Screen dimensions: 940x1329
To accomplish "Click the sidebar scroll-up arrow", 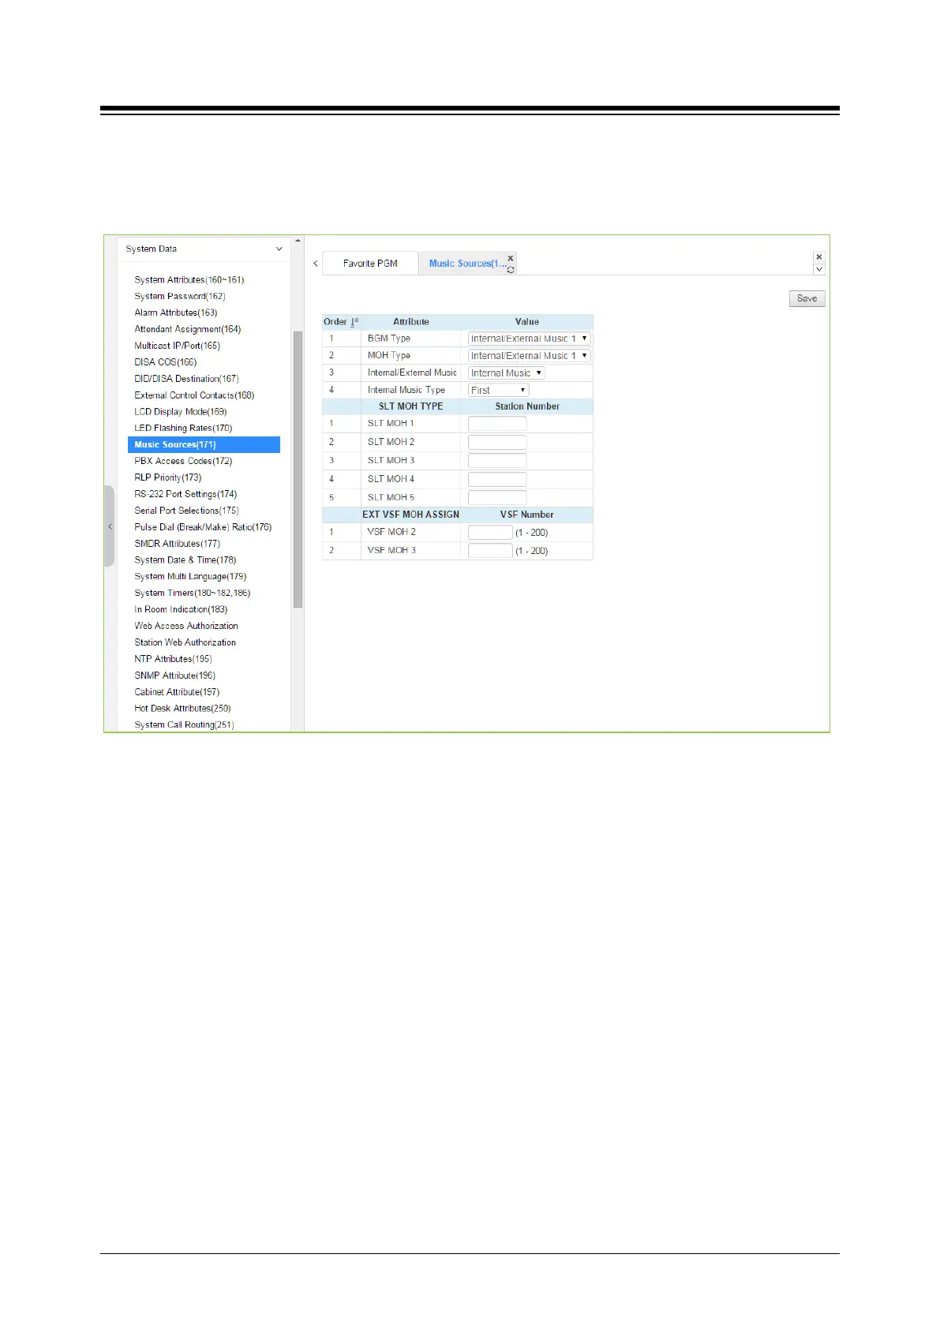I will 298,241.
